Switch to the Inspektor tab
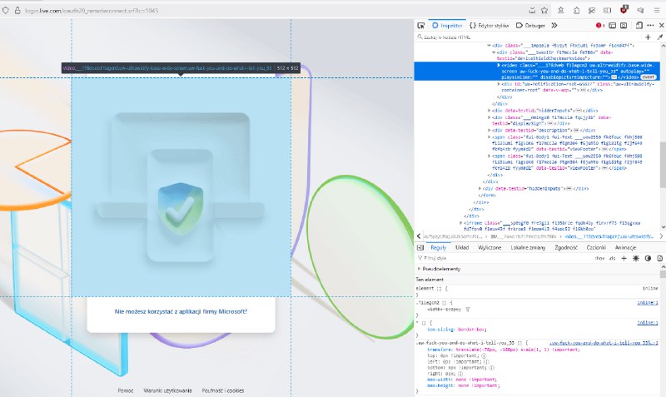Viewport: 666px width, 397px height. (447, 26)
